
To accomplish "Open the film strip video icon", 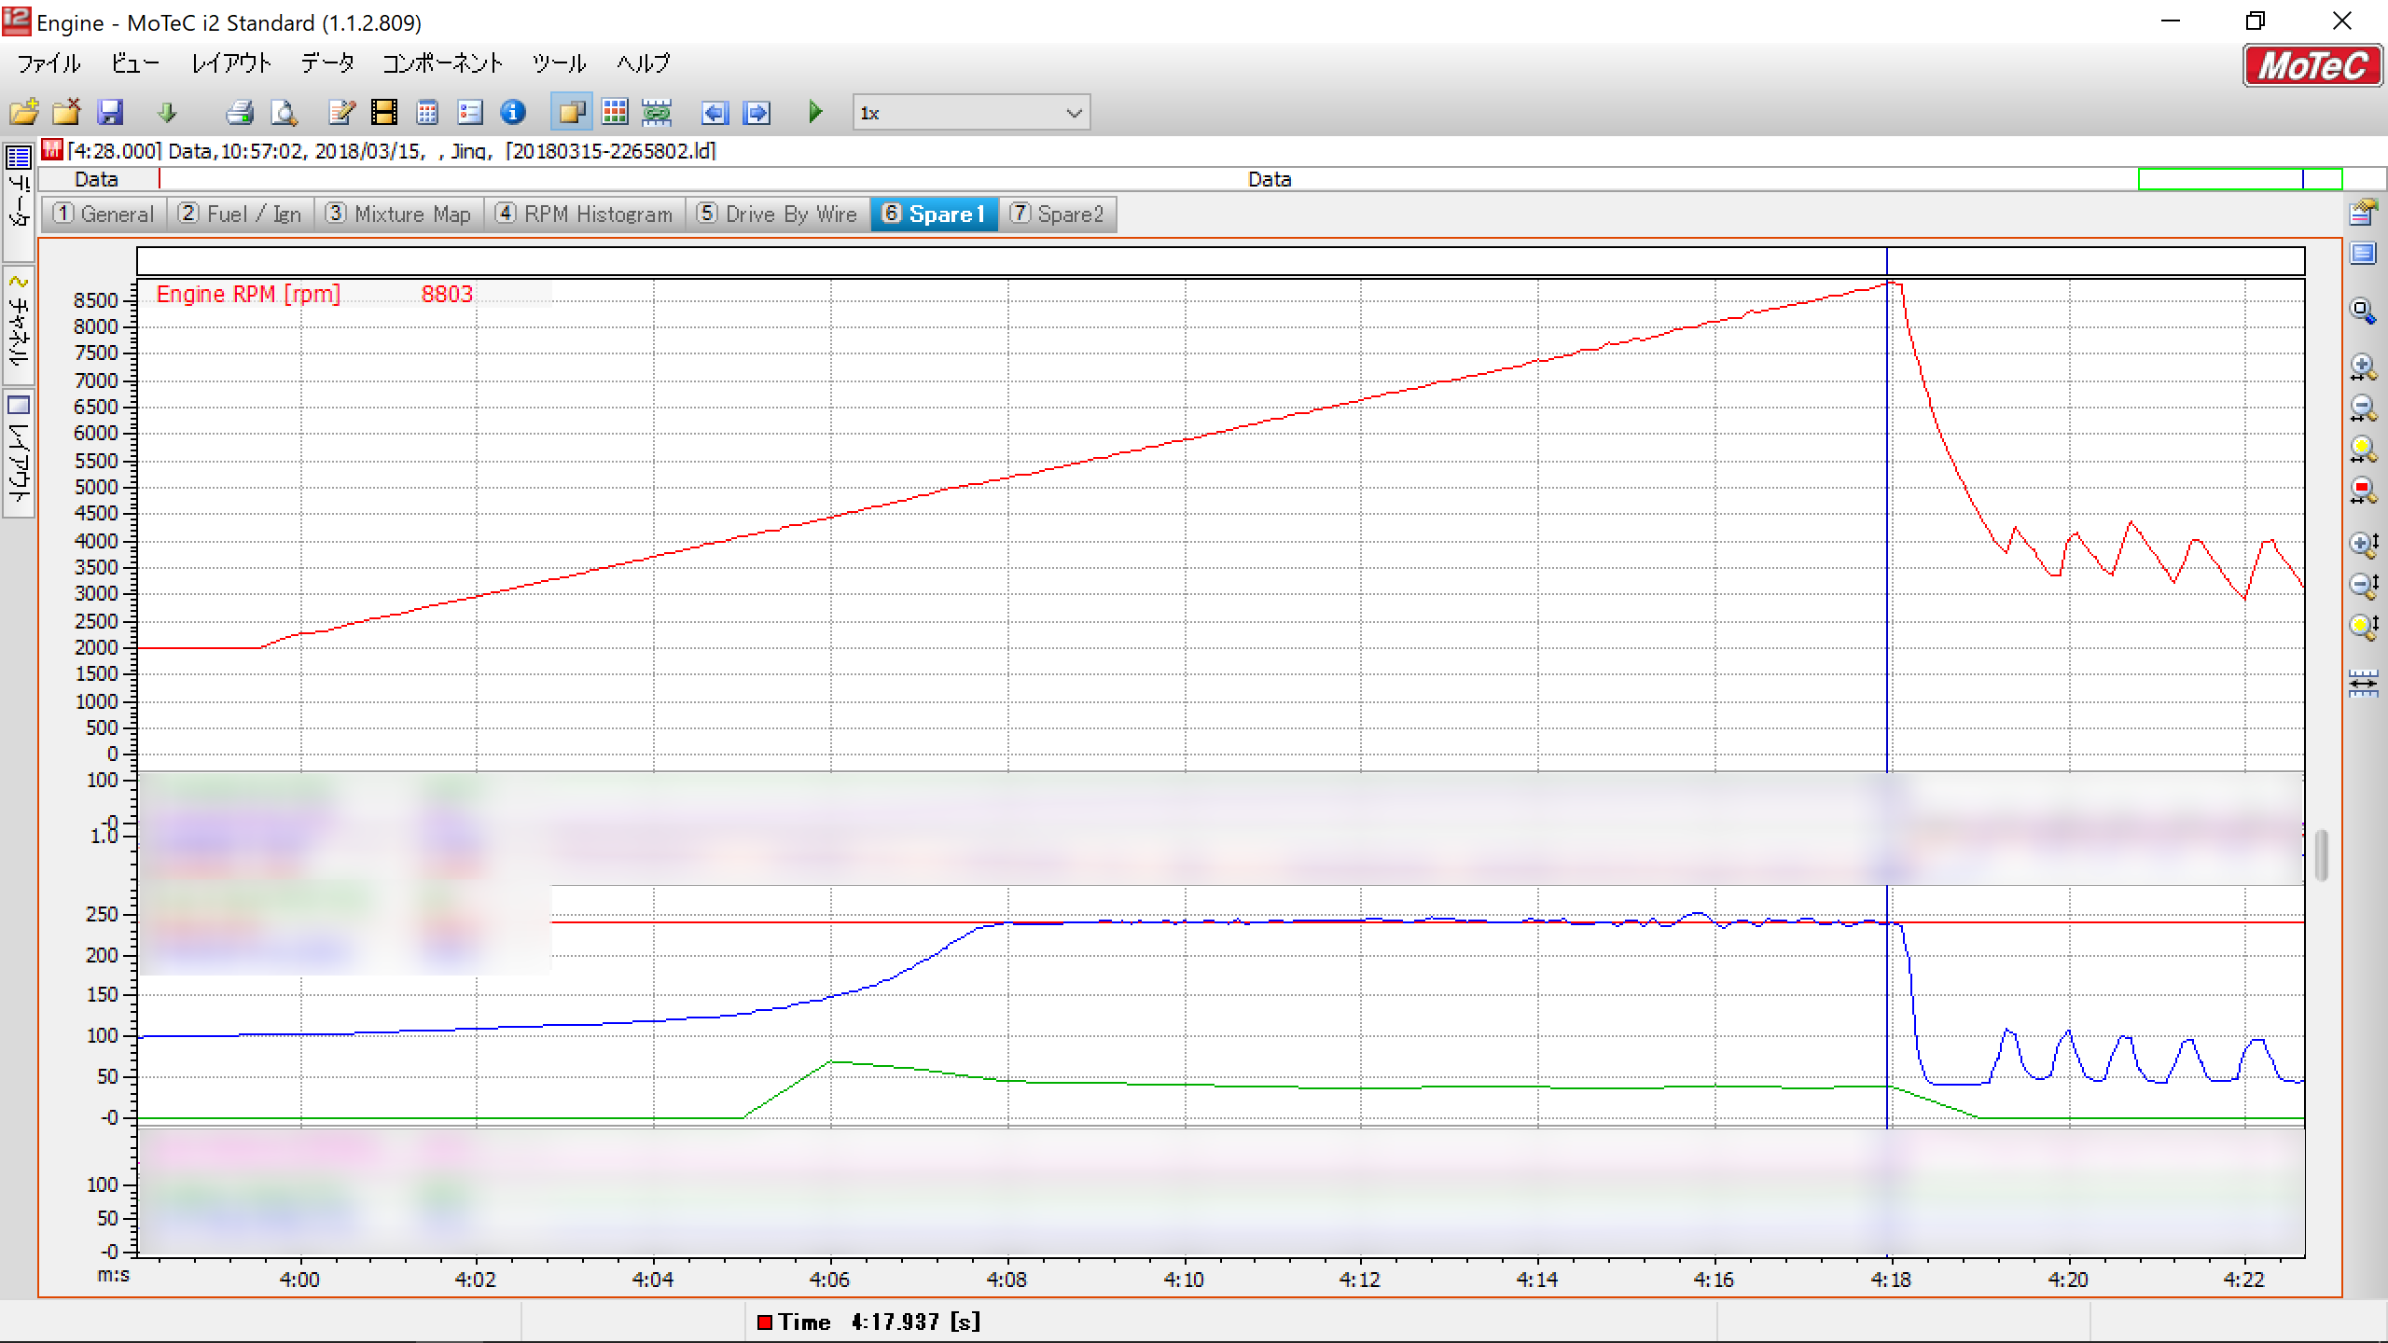I will pyautogui.click(x=383, y=113).
